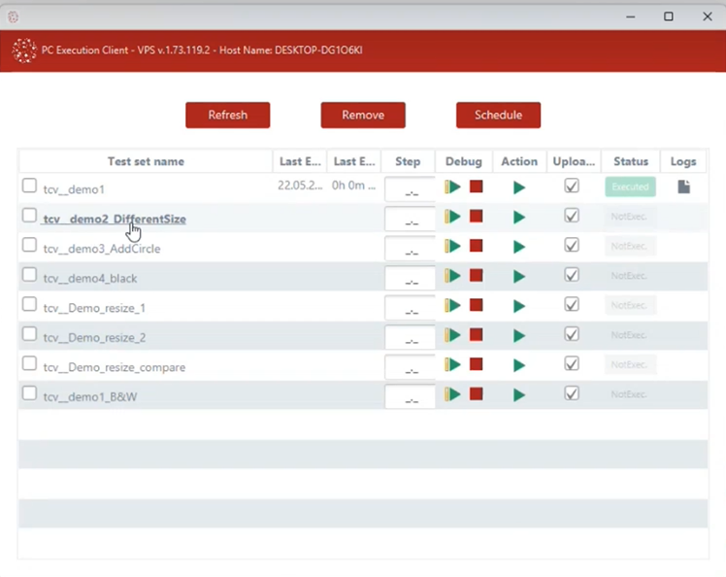Image resolution: width=726 pixels, height=577 pixels.
Task: Tick the checkbox next to tcv__demo4_black
Action: point(30,275)
